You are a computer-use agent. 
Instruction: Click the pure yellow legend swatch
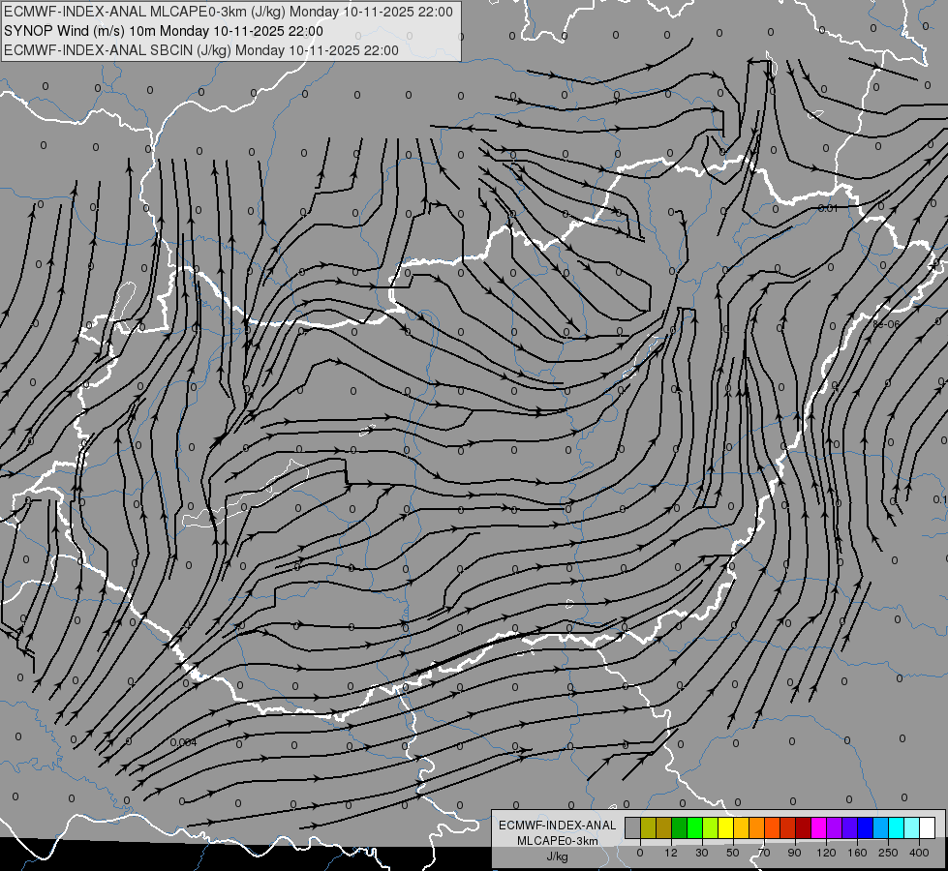(x=725, y=827)
